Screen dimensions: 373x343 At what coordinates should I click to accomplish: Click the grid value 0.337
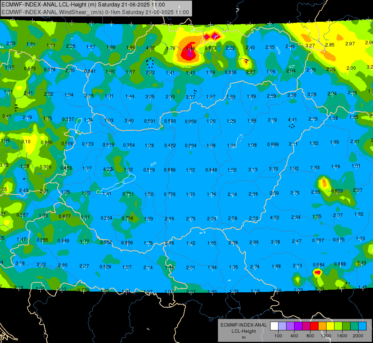pyautogui.click(x=68, y=119)
